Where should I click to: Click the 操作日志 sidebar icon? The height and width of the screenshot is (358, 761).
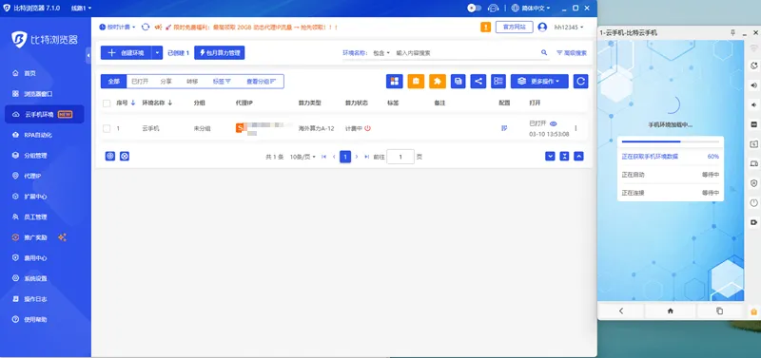click(15, 299)
